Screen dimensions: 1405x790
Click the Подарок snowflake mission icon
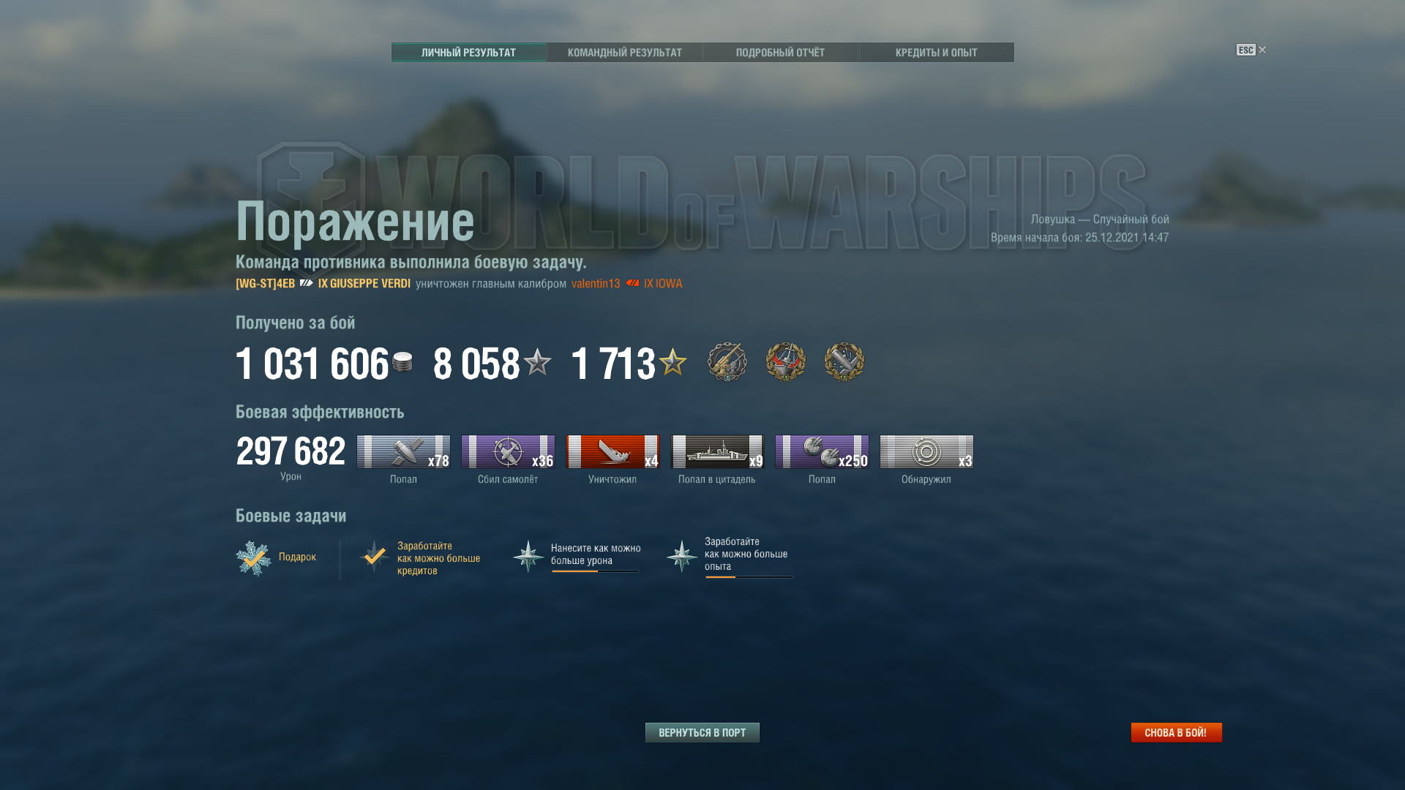pos(253,558)
